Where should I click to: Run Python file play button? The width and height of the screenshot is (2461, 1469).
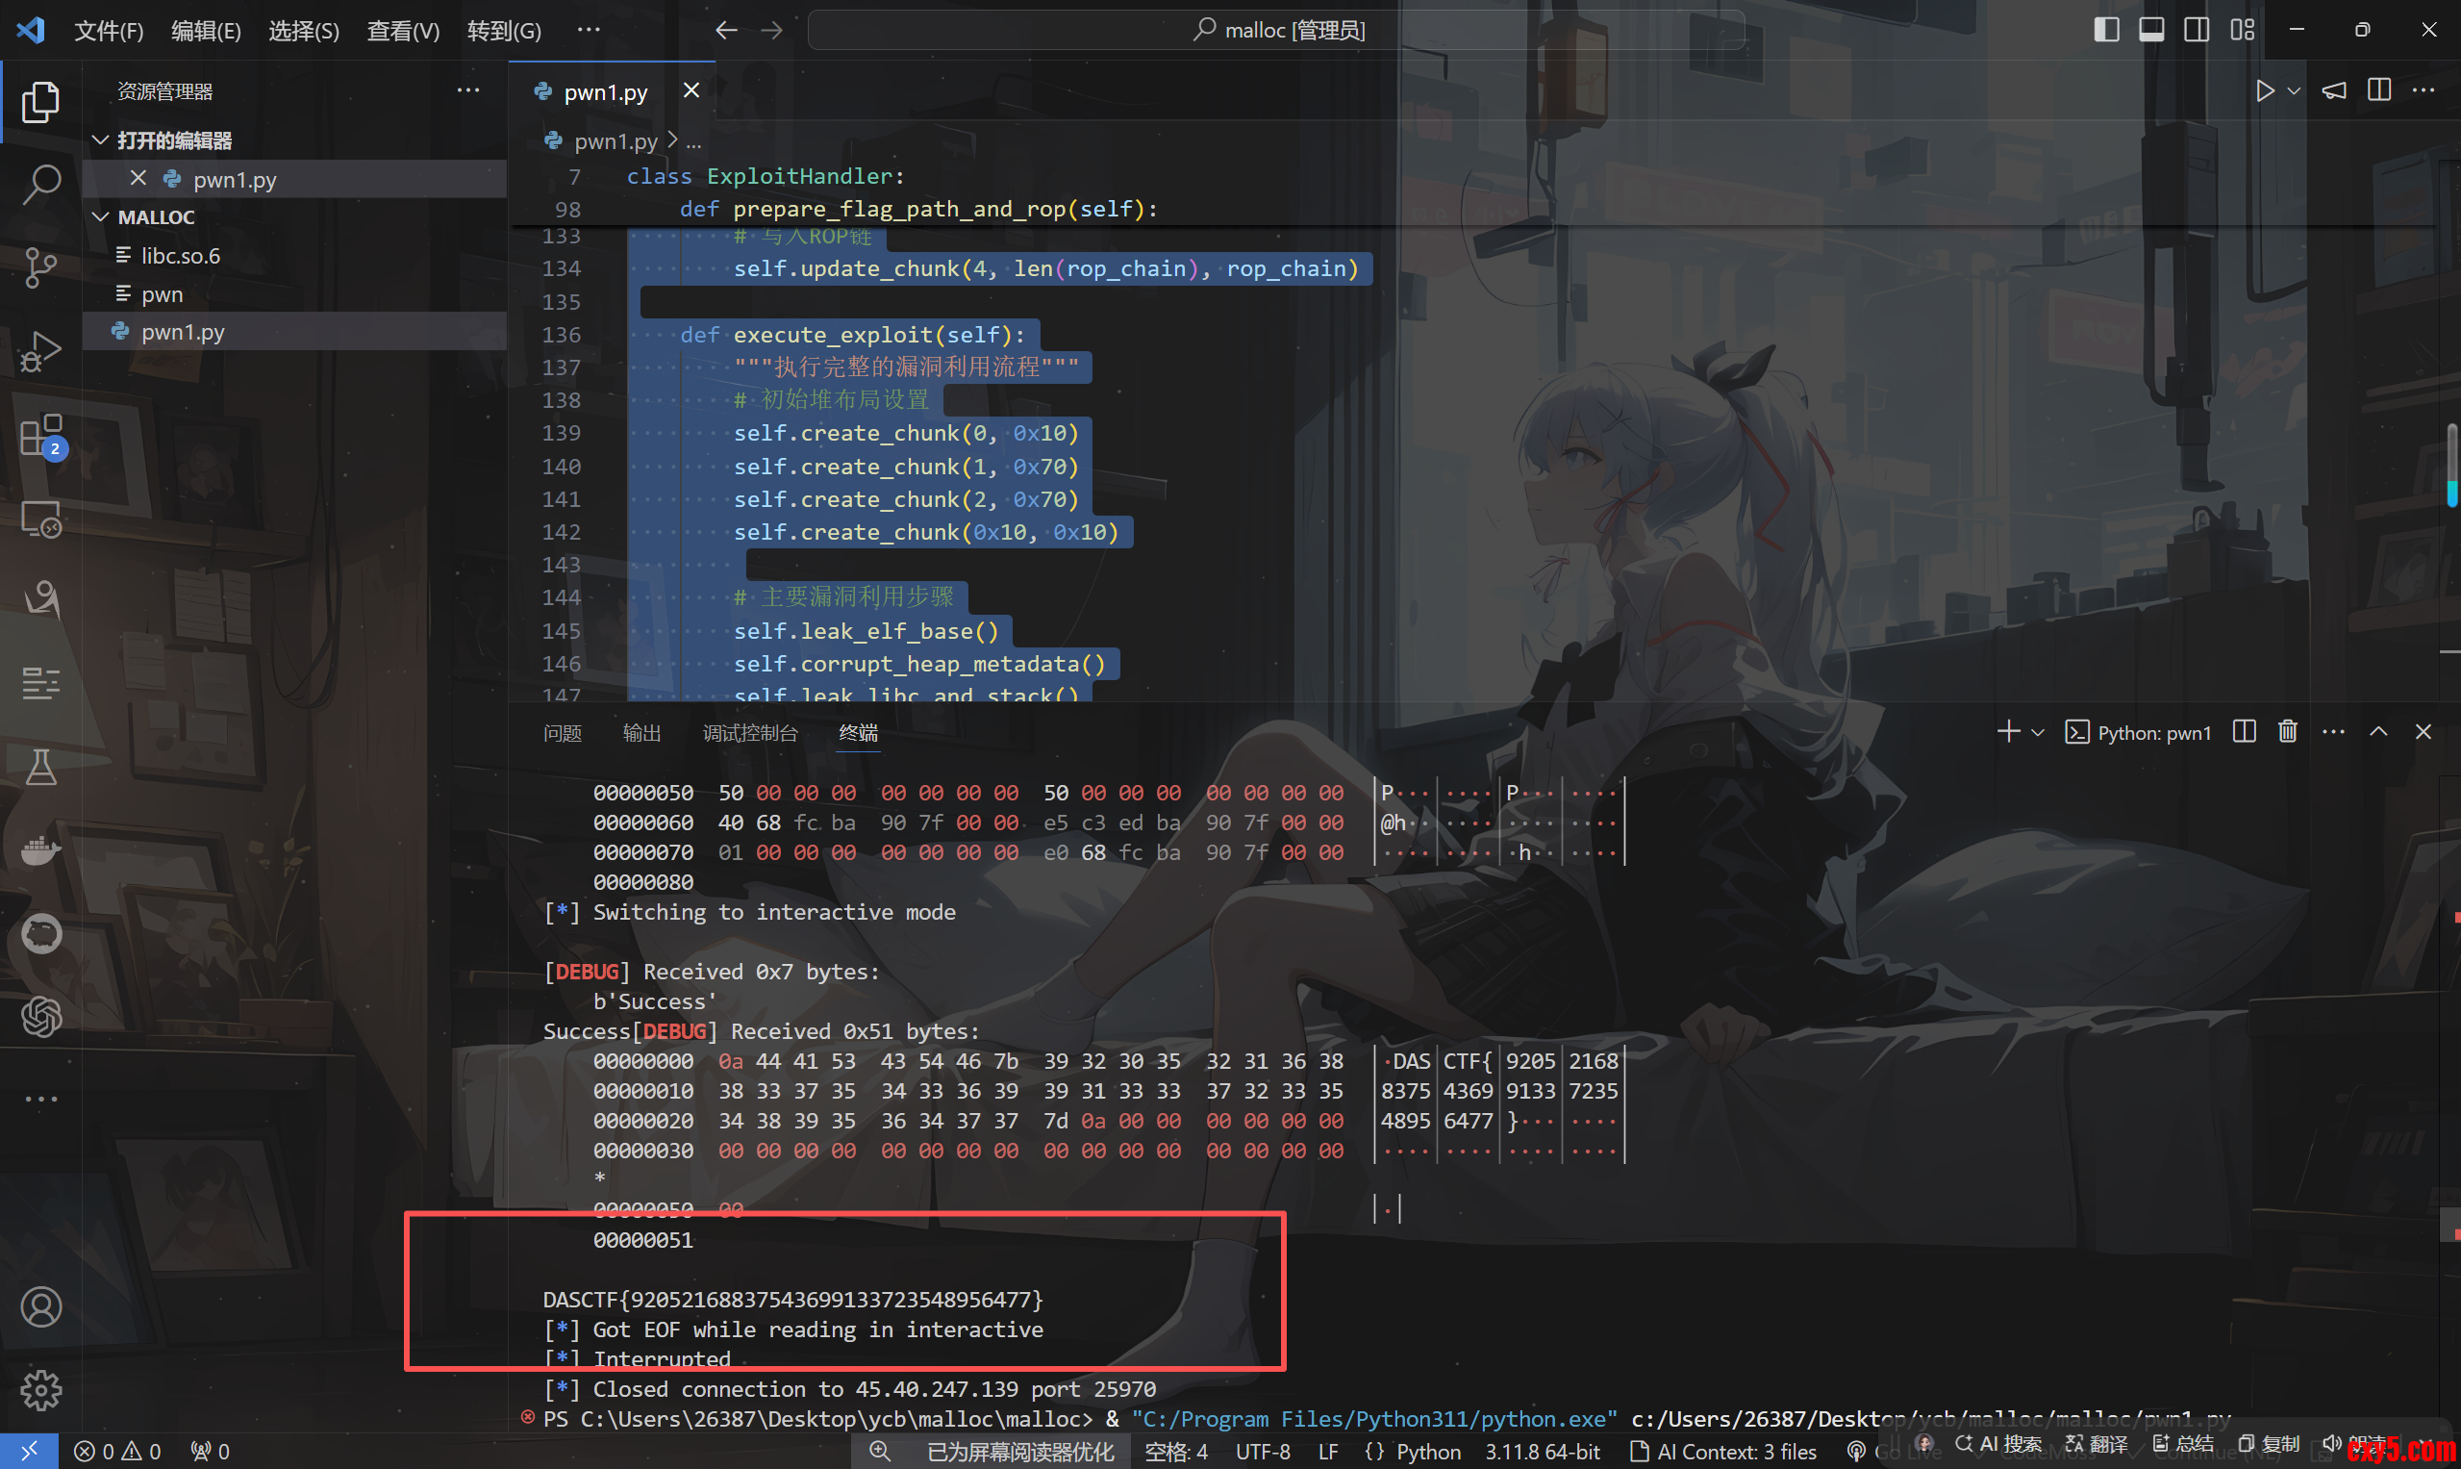click(2264, 91)
